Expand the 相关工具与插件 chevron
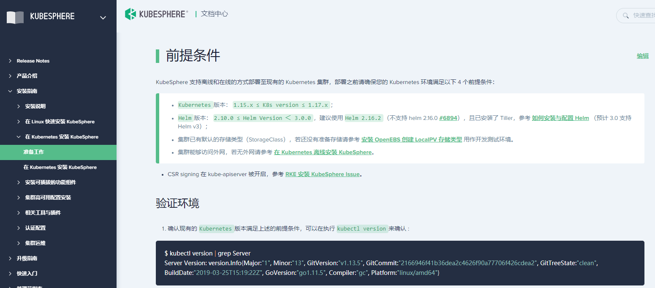This screenshot has height=288, width=655. [18, 213]
